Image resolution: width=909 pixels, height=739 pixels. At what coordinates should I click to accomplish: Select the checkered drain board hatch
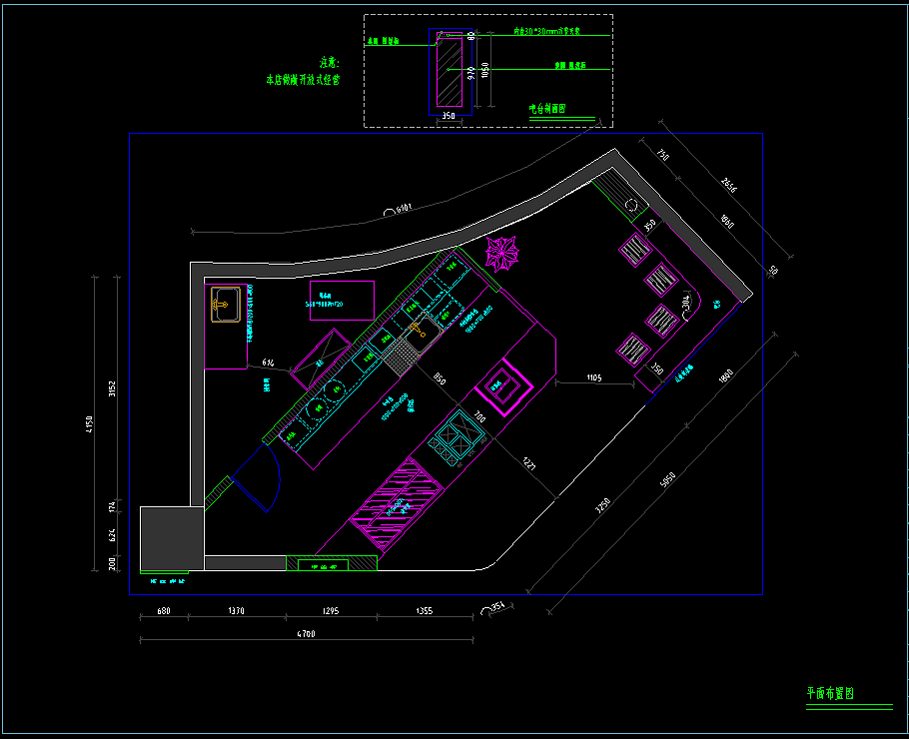(398, 358)
